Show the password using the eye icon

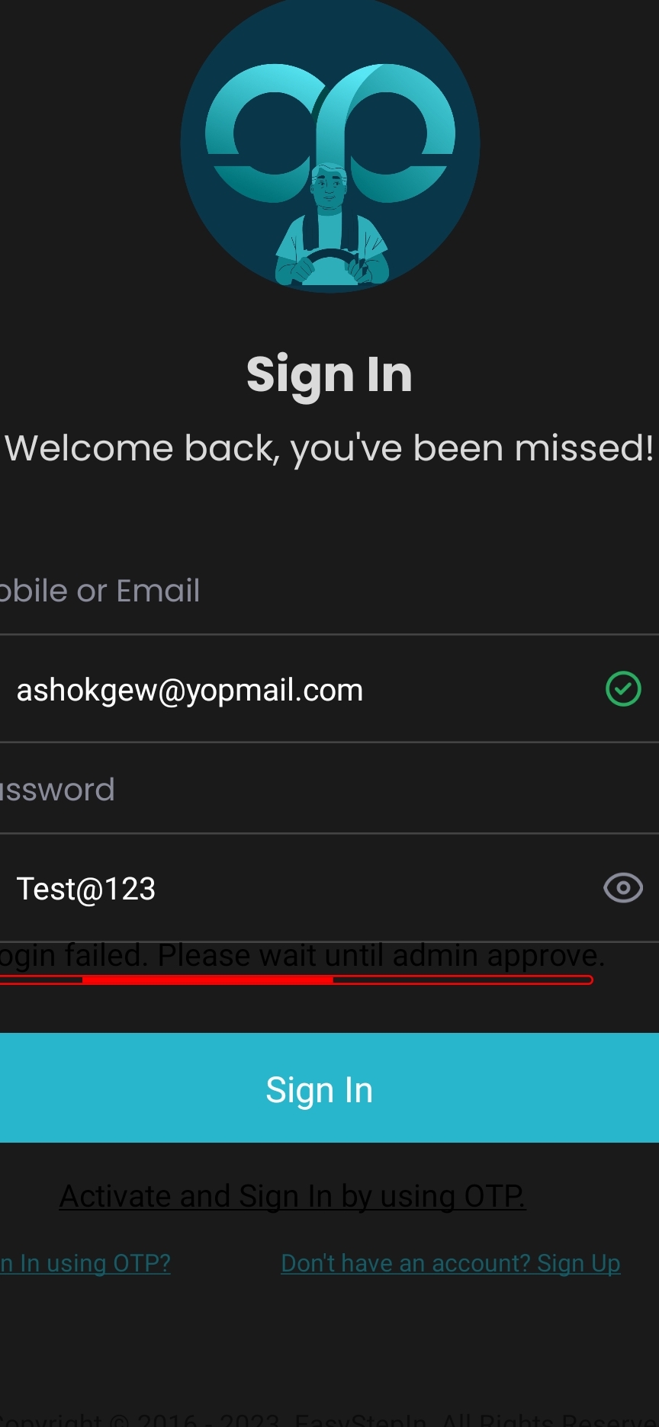pos(623,888)
